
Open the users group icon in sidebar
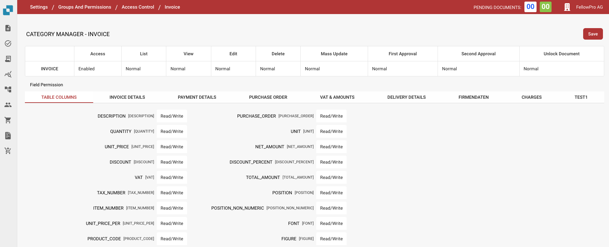[8, 105]
